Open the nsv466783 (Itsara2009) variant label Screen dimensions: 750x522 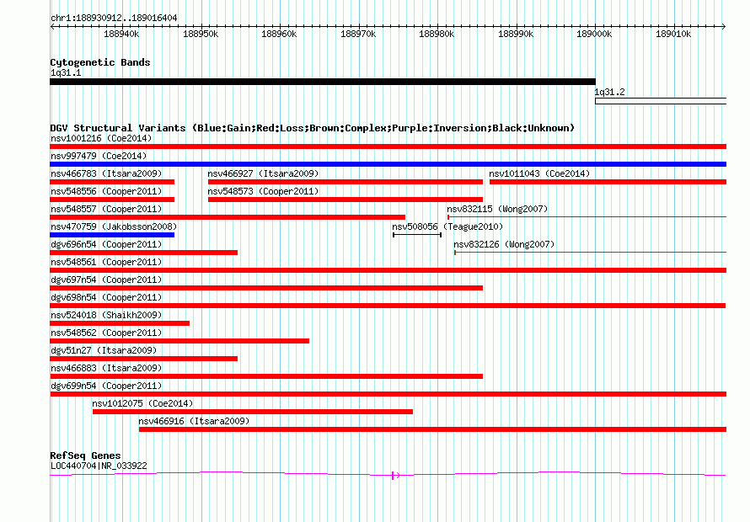click(x=106, y=173)
